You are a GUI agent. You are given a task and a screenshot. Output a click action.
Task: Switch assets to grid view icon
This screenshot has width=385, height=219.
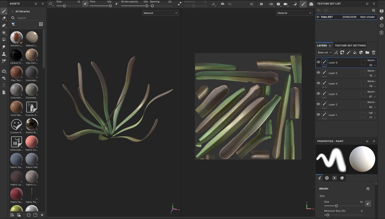coord(41,24)
